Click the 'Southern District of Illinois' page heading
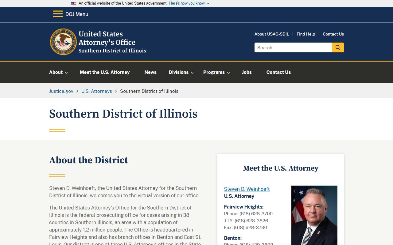Screen dimensions: 393x245 tap(123, 114)
